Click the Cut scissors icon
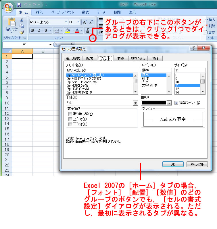 (x=22, y=20)
